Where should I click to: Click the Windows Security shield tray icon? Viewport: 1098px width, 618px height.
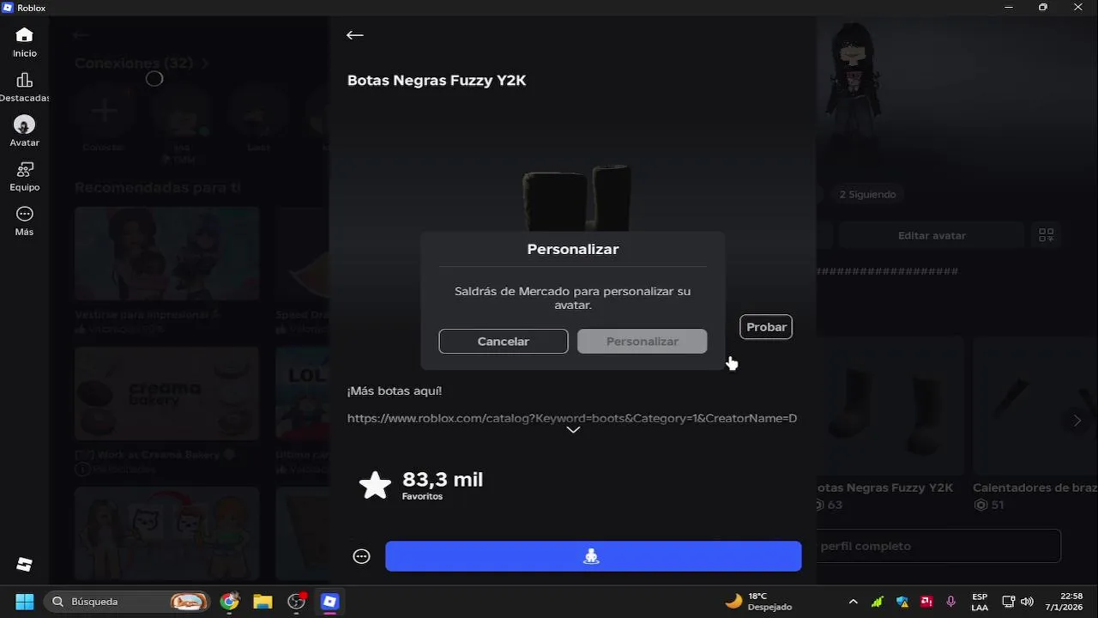point(902,602)
